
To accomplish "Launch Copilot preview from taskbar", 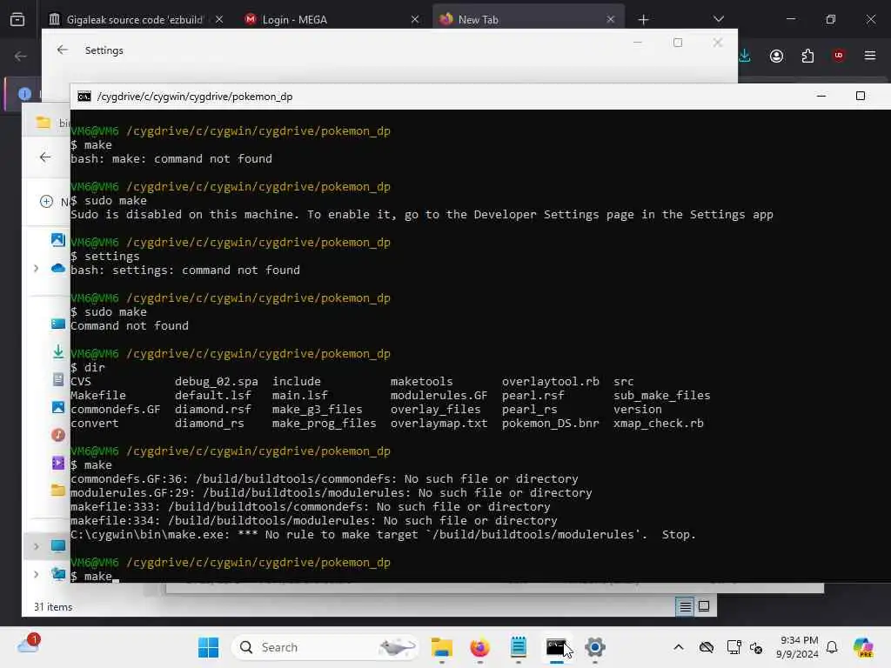I will 863,647.
